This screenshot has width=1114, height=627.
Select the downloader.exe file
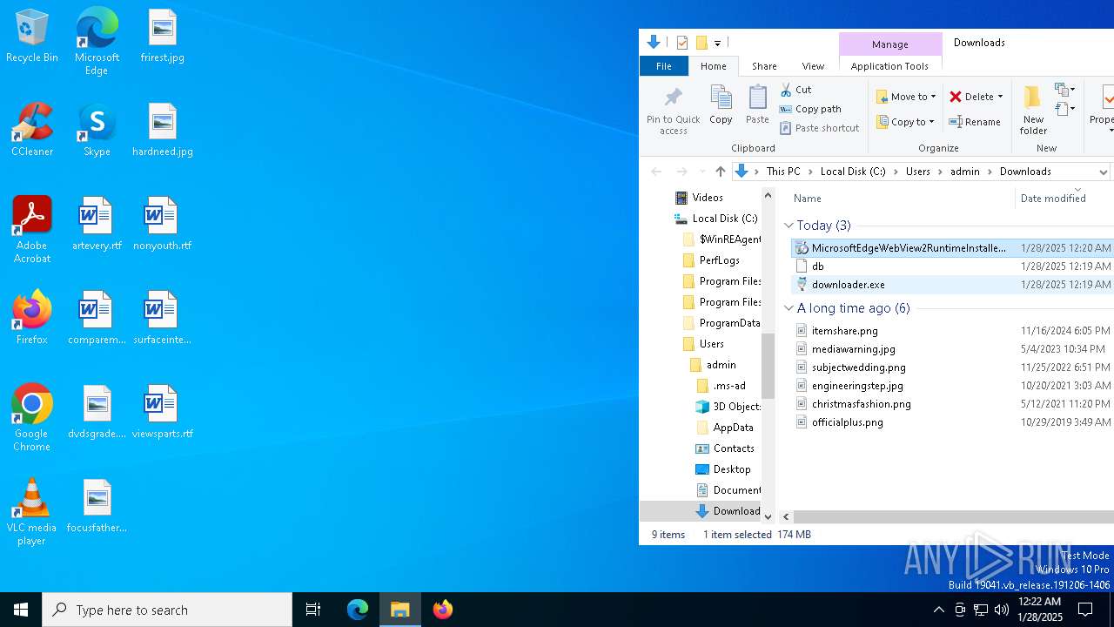click(x=848, y=285)
